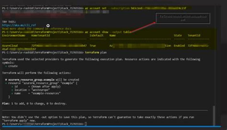Click the 'EnvironmentName' column header

[x=14, y=36]
